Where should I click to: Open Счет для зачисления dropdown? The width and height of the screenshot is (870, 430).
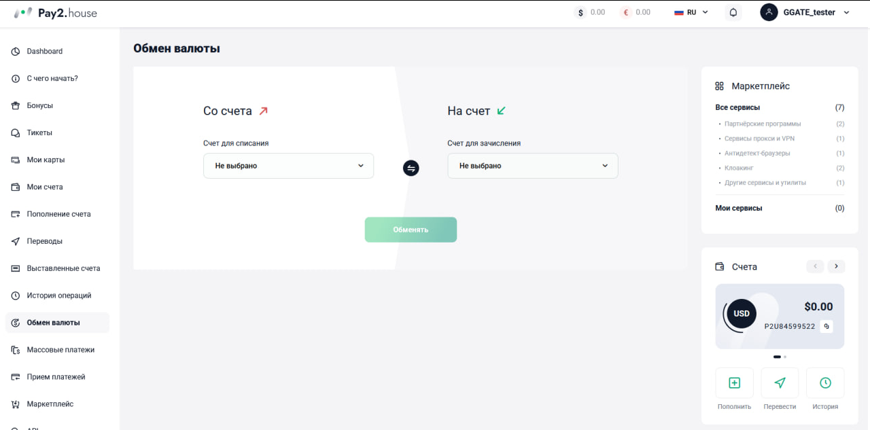click(533, 166)
